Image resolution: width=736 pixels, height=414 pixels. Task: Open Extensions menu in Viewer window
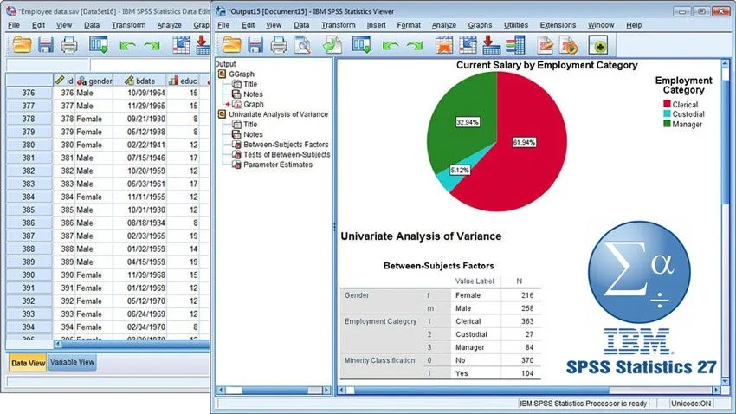(x=558, y=25)
